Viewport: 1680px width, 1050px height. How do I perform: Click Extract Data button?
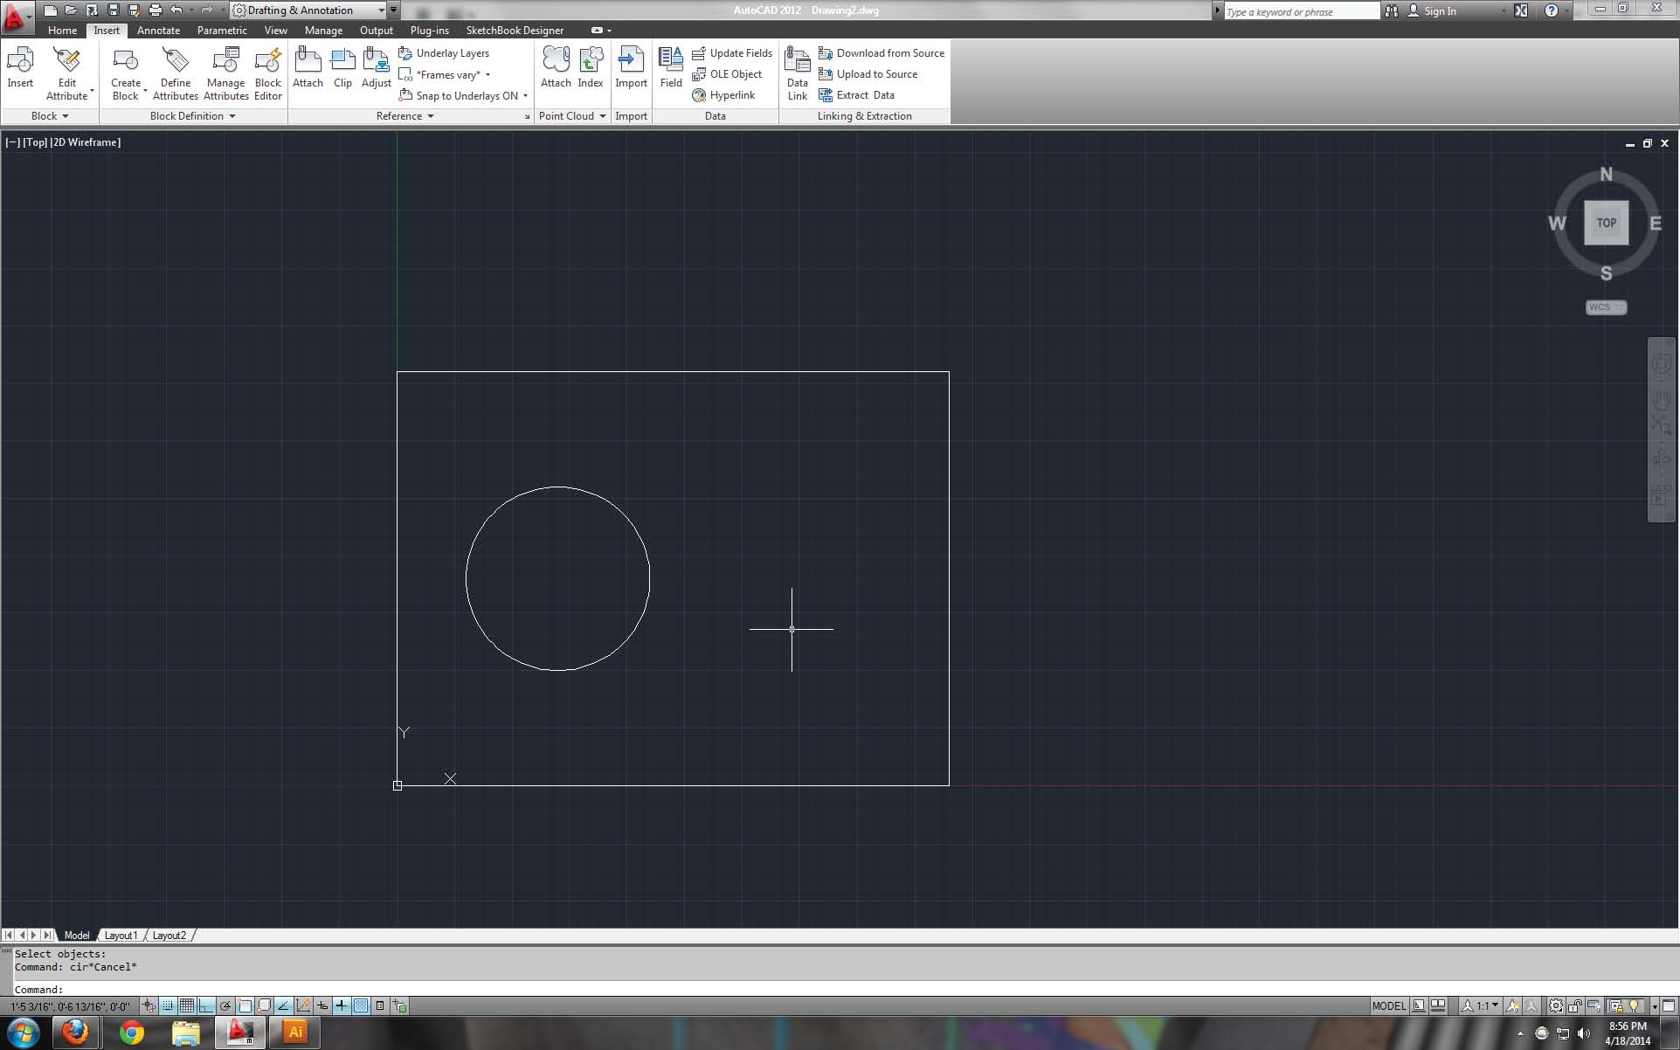tap(856, 95)
